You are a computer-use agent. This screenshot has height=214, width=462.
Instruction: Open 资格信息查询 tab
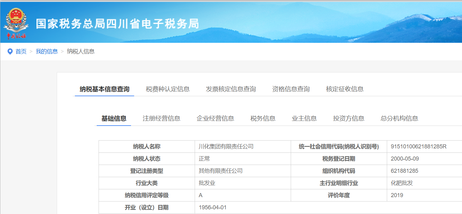(x=291, y=89)
